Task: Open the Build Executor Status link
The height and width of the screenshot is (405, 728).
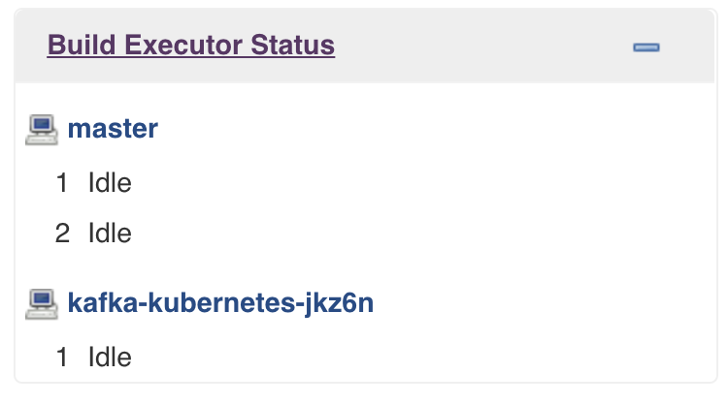Action: pos(191,45)
